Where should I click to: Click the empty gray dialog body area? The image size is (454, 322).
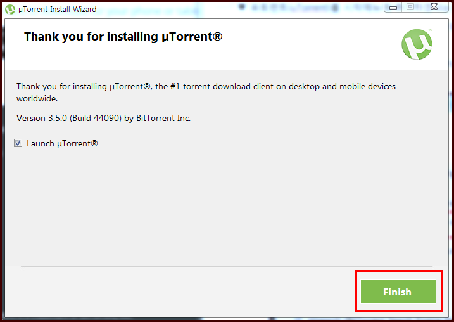tap(227, 203)
